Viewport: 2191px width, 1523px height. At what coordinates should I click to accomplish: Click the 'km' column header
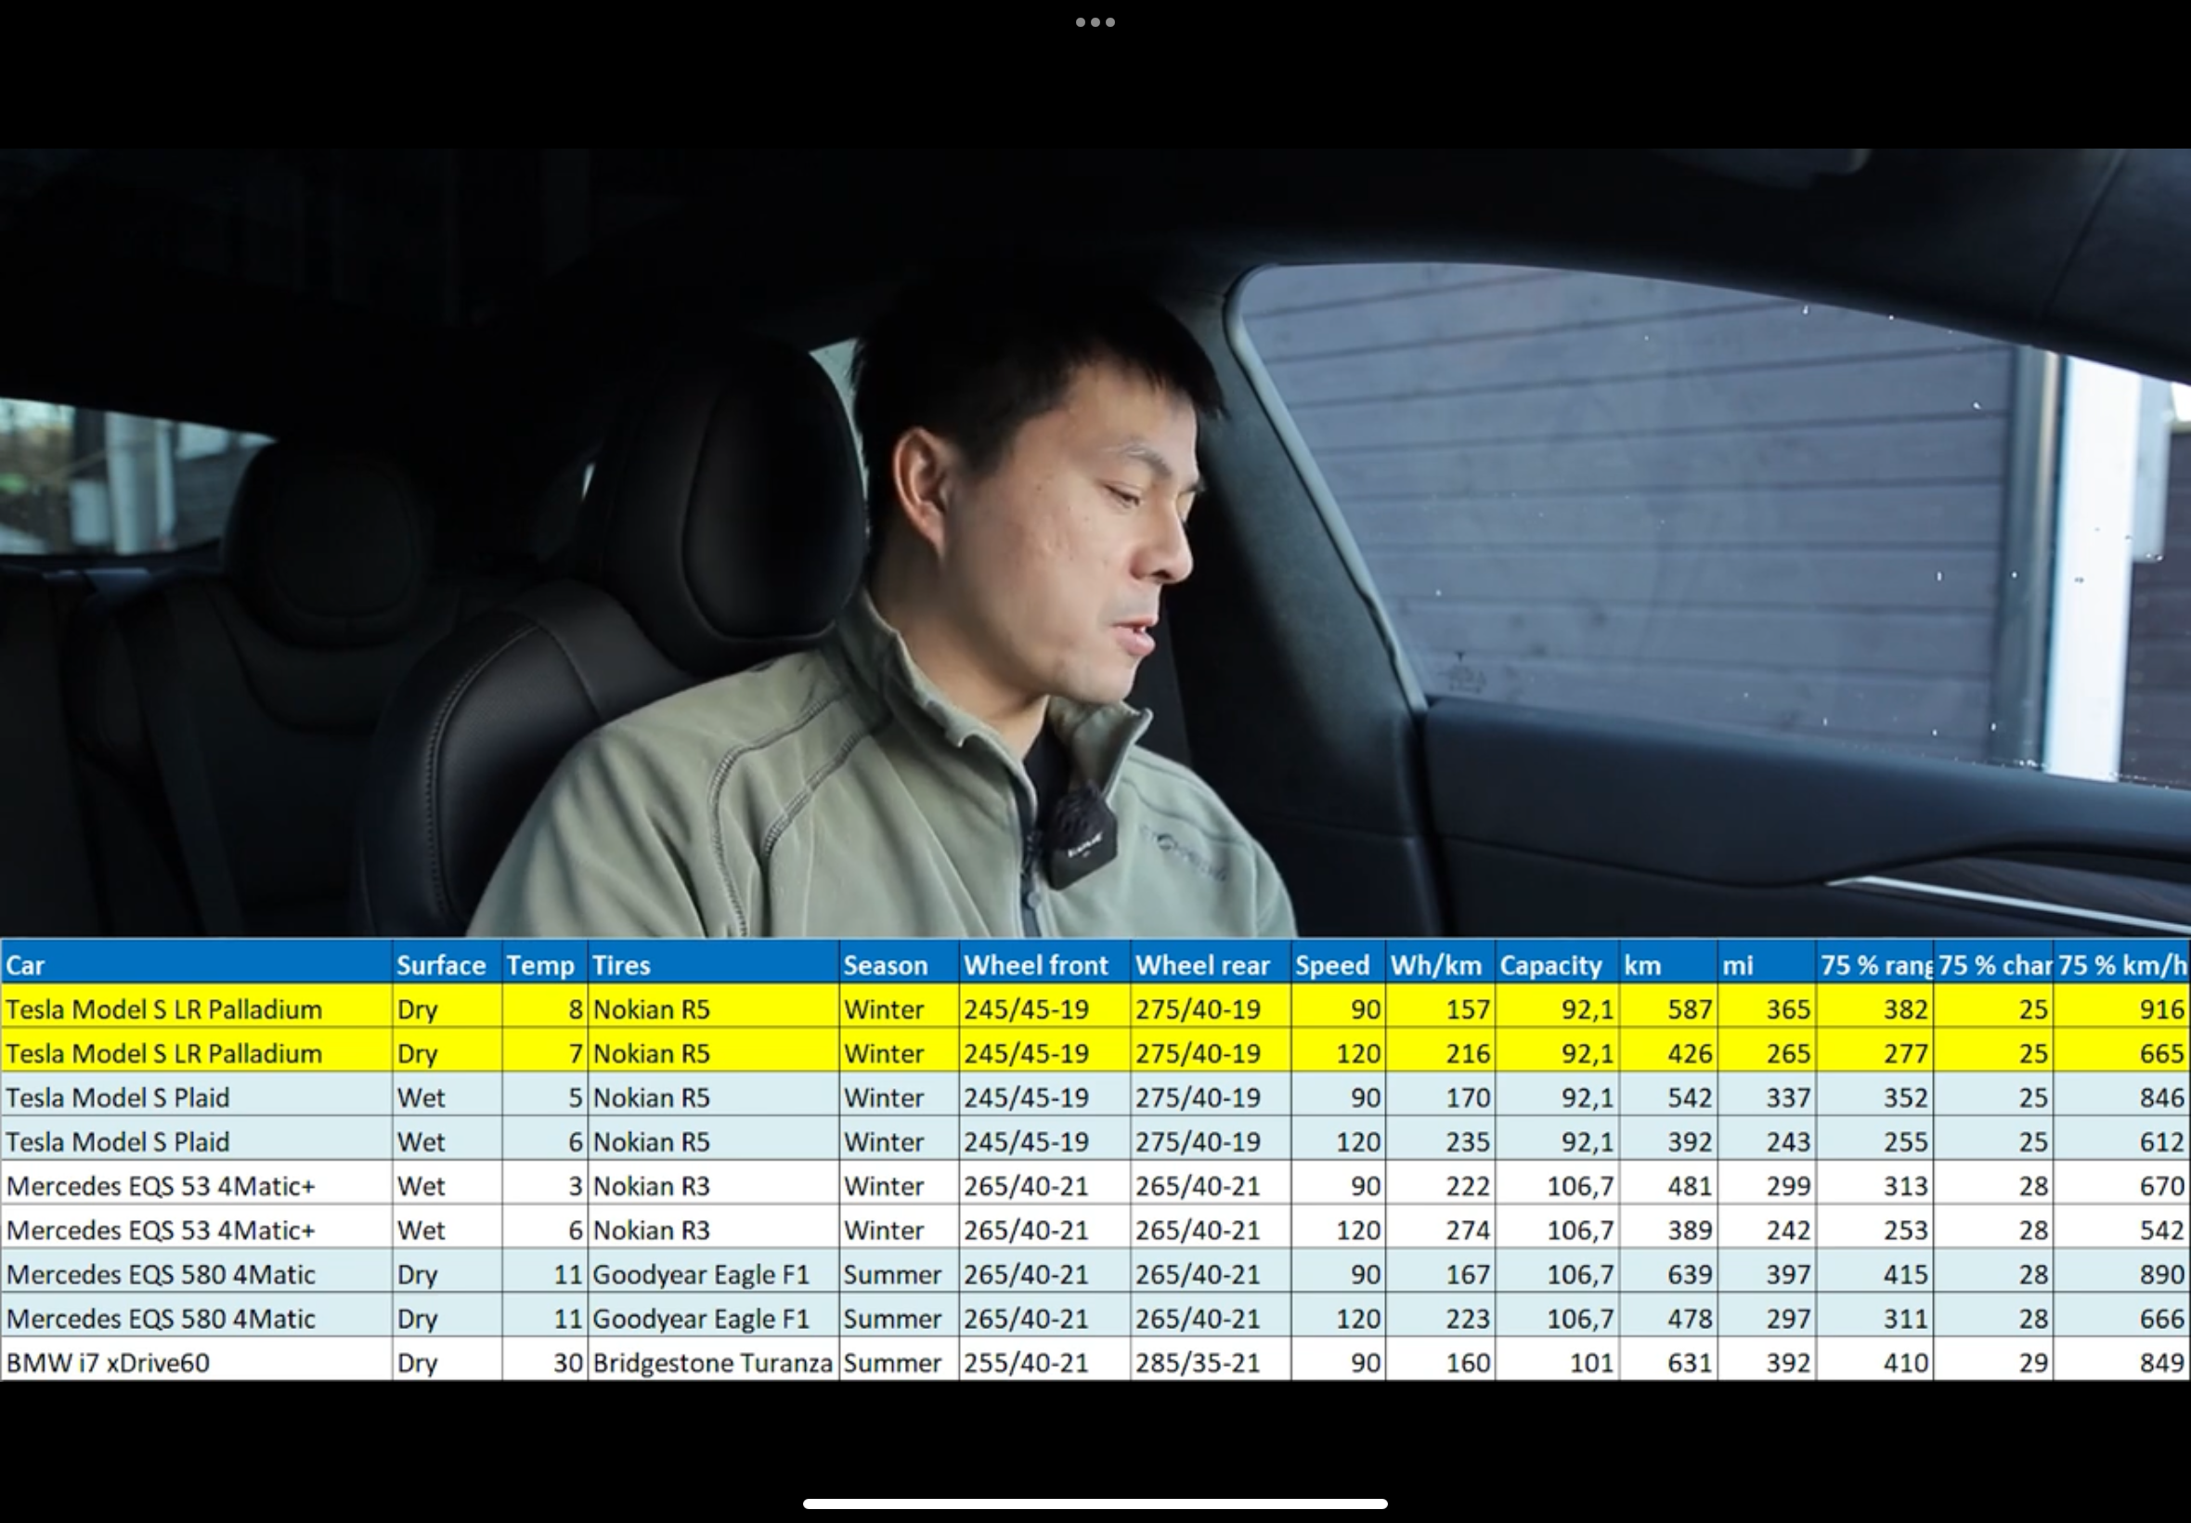point(1668,964)
